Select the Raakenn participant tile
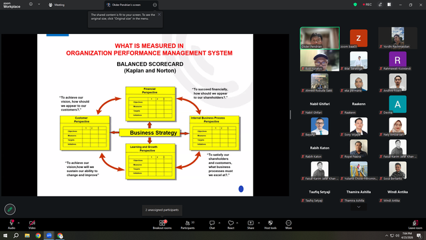 tap(359, 104)
